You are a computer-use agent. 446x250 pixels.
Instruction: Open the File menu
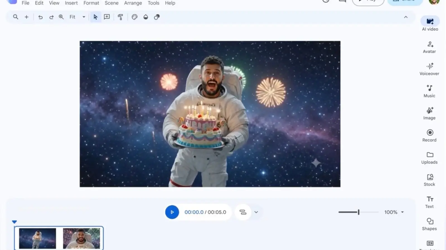pyautogui.click(x=25, y=3)
